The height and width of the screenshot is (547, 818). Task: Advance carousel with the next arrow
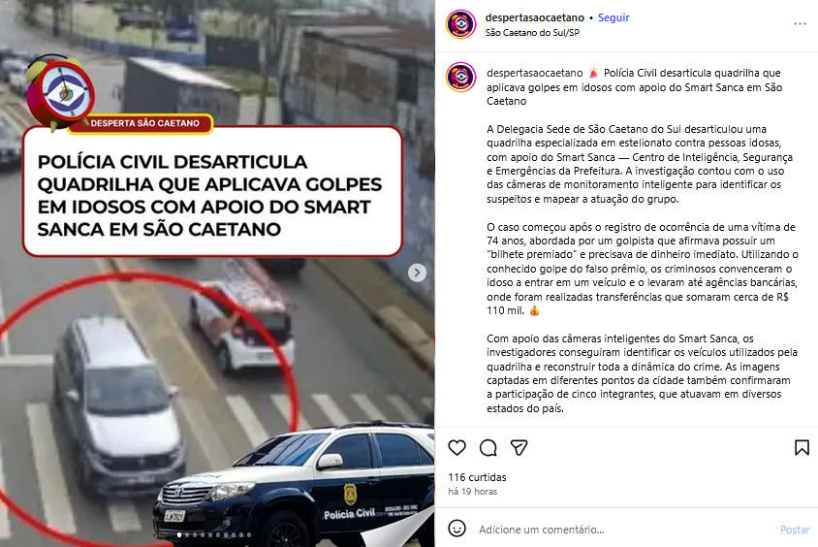point(417,273)
